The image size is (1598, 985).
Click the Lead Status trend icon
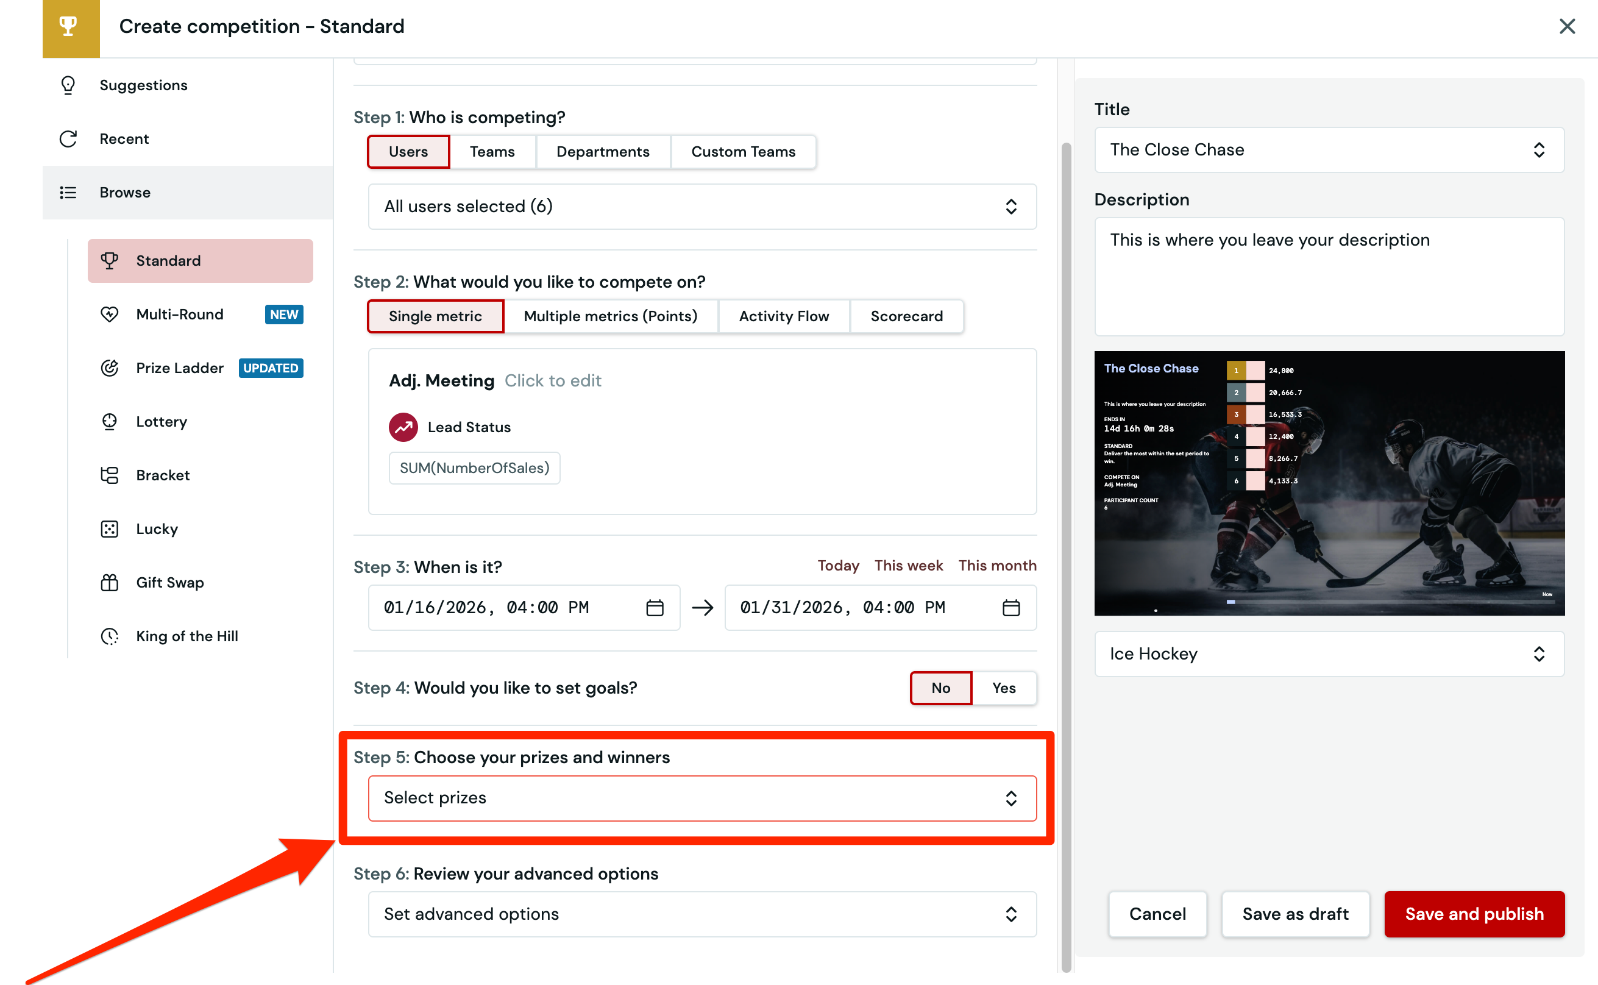[x=403, y=427]
